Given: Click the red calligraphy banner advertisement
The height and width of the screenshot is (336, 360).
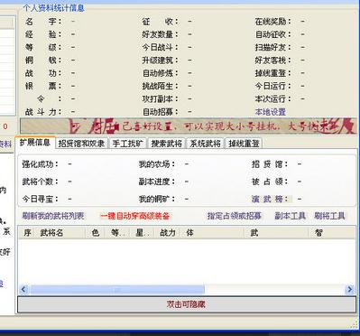Looking at the screenshot, I should coord(188,126).
